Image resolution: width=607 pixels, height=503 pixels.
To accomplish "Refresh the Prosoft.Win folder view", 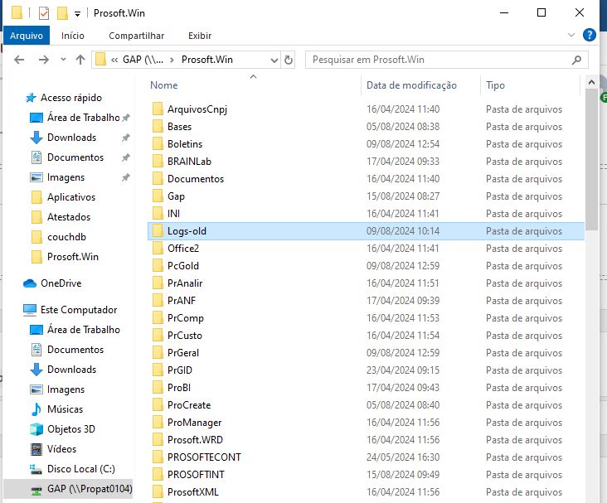I will click(x=289, y=60).
